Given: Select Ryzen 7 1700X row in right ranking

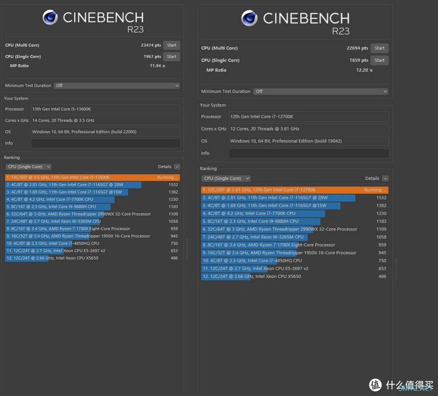Looking at the screenshot, I should pos(295,245).
